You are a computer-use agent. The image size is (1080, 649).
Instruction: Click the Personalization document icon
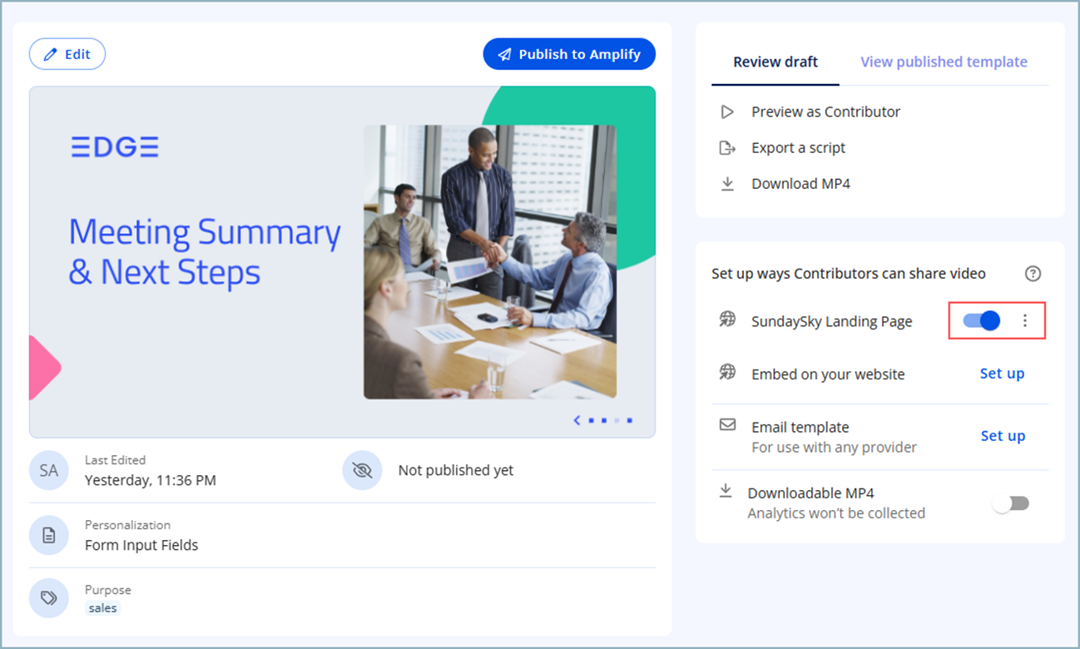[49, 536]
